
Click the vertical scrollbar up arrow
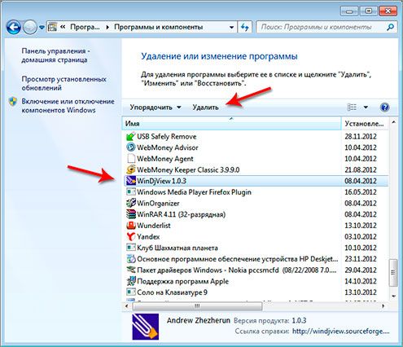[x=393, y=123]
